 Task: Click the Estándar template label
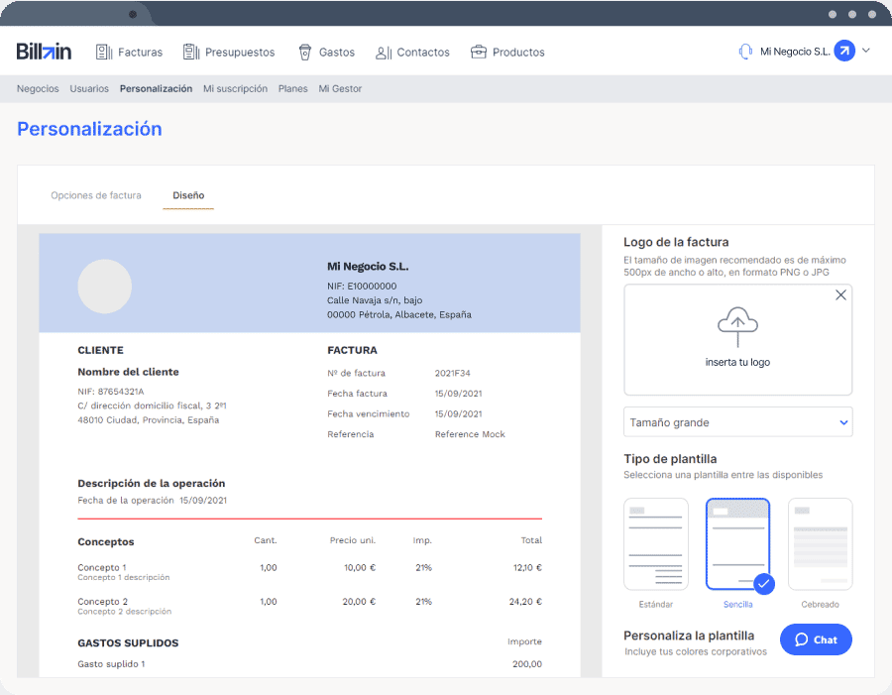pyautogui.click(x=656, y=605)
